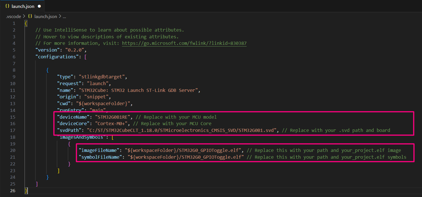Screen dimensions: 422x197
Task: Open the go.microsoft.com fwlink URL
Action: (184, 43)
